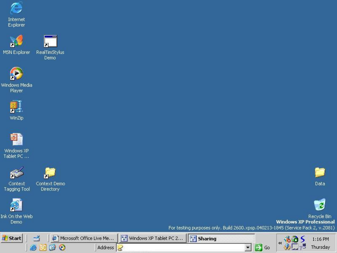Viewport: 337px width, 253px height.
Task: Select the Context Demo Directory folder
Action: coord(50,173)
